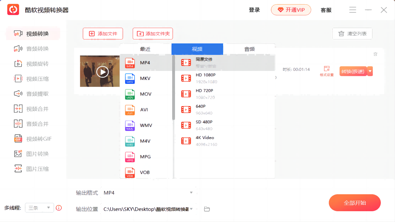Play the video thumbnail preview

click(x=102, y=72)
